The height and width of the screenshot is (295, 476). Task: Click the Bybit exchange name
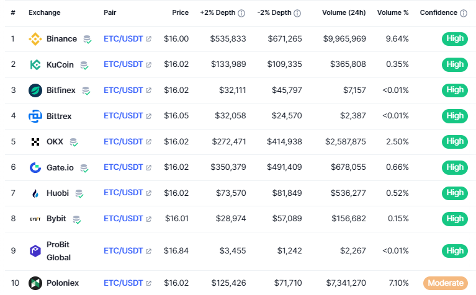(x=56, y=219)
